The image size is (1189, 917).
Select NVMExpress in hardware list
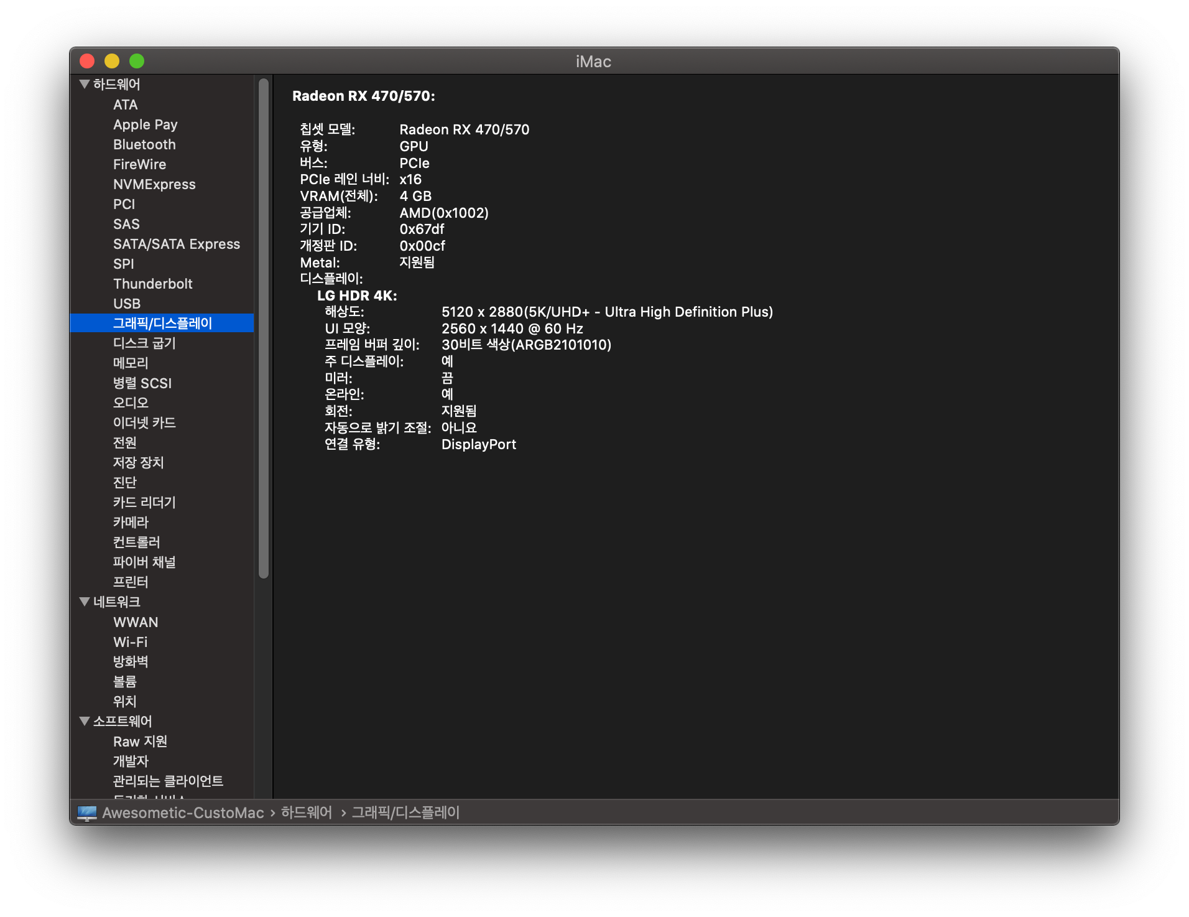click(x=154, y=184)
